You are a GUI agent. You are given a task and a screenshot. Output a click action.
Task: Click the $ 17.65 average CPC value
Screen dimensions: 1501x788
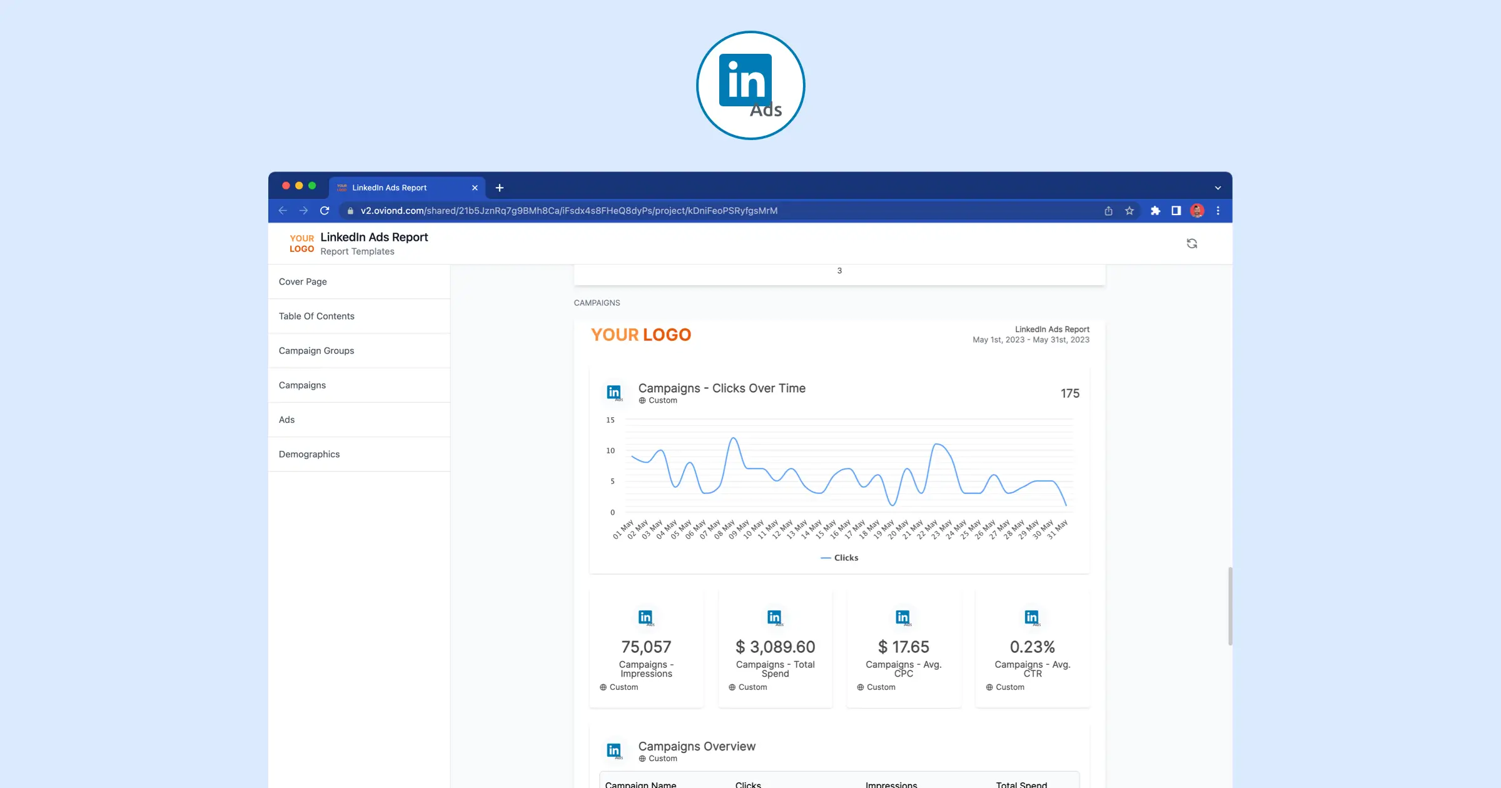903,647
